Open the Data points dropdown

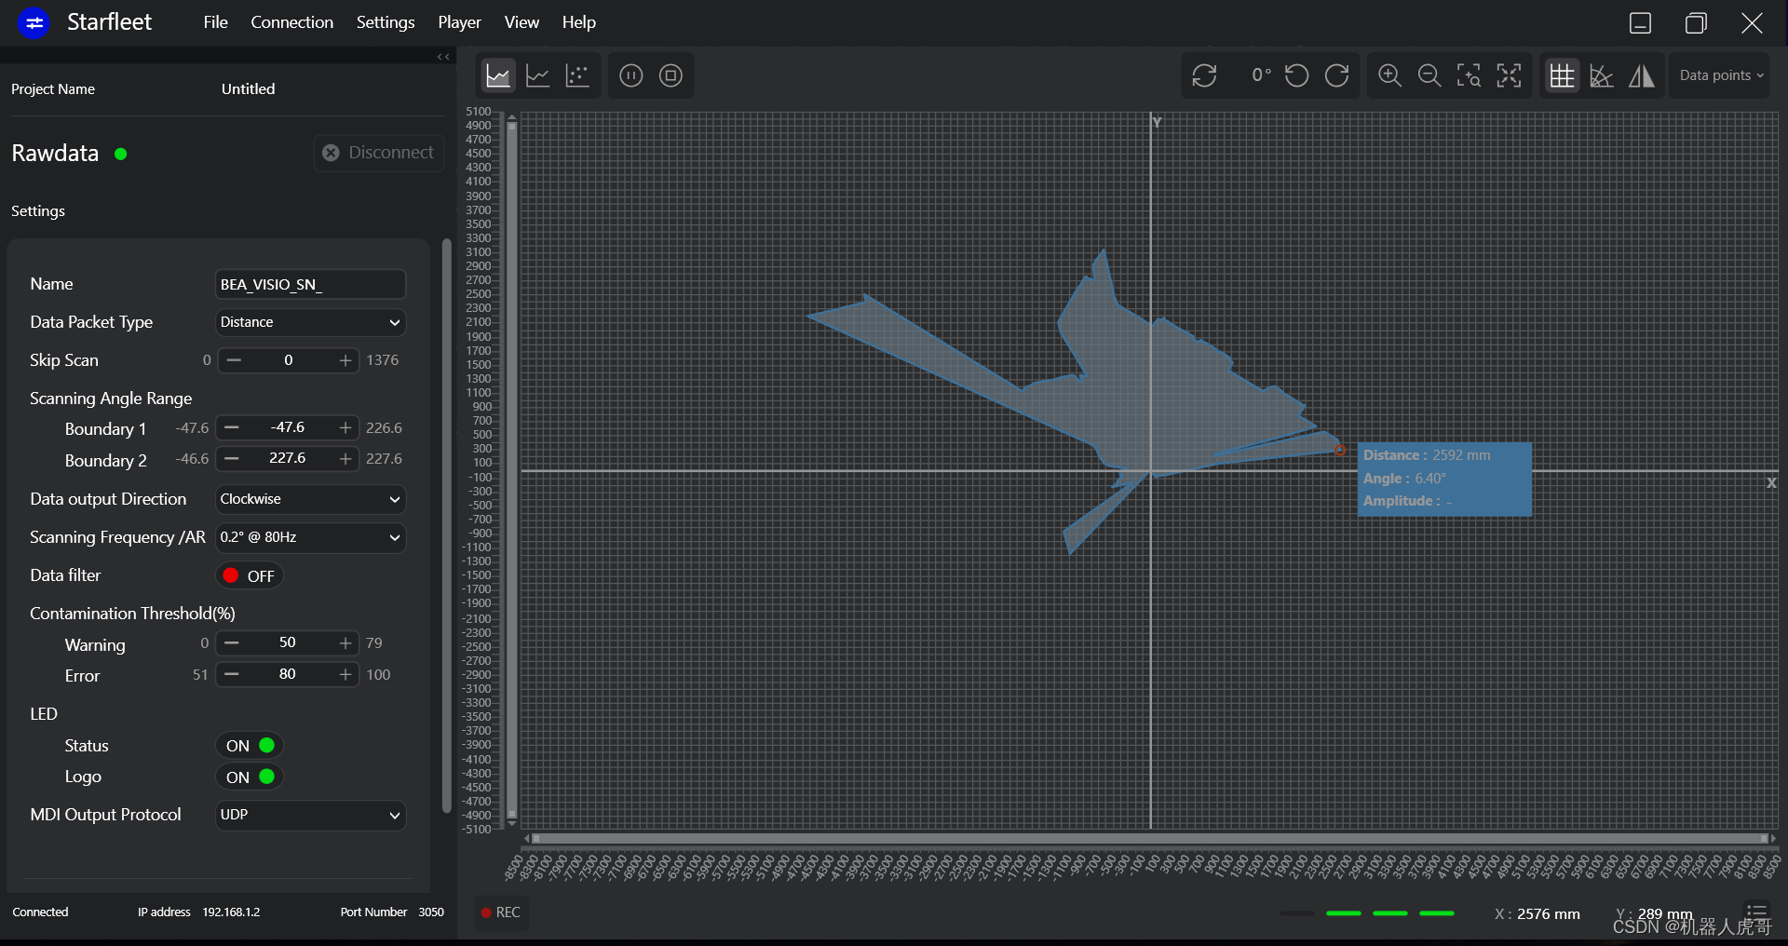tap(1721, 75)
